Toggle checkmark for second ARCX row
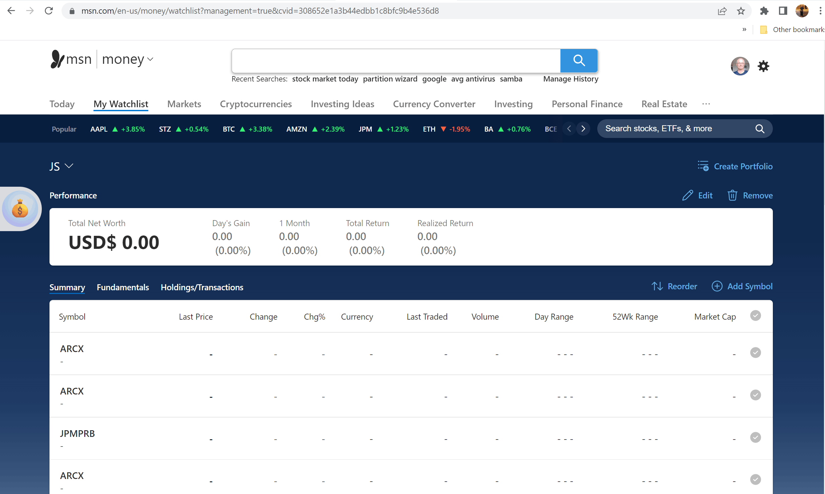This screenshot has width=825, height=494. pyautogui.click(x=755, y=395)
